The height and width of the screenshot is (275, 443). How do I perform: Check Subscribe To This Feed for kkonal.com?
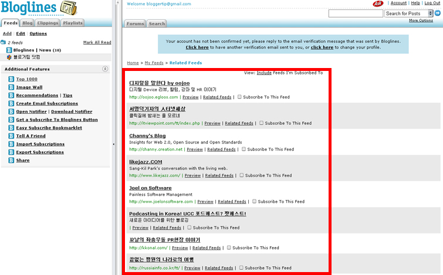229,247
